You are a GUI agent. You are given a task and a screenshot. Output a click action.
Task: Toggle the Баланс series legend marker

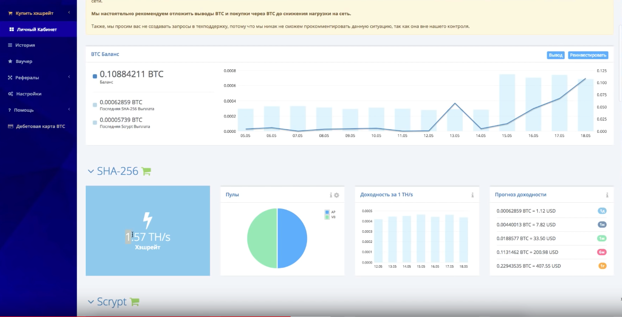click(95, 76)
